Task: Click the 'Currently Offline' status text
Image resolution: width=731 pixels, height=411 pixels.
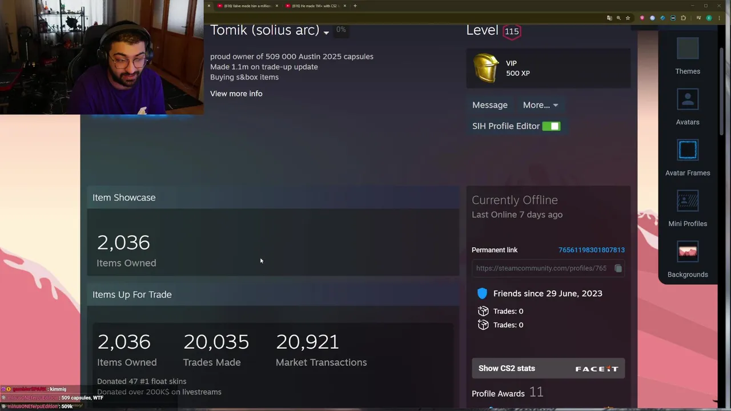Action: 515,200
